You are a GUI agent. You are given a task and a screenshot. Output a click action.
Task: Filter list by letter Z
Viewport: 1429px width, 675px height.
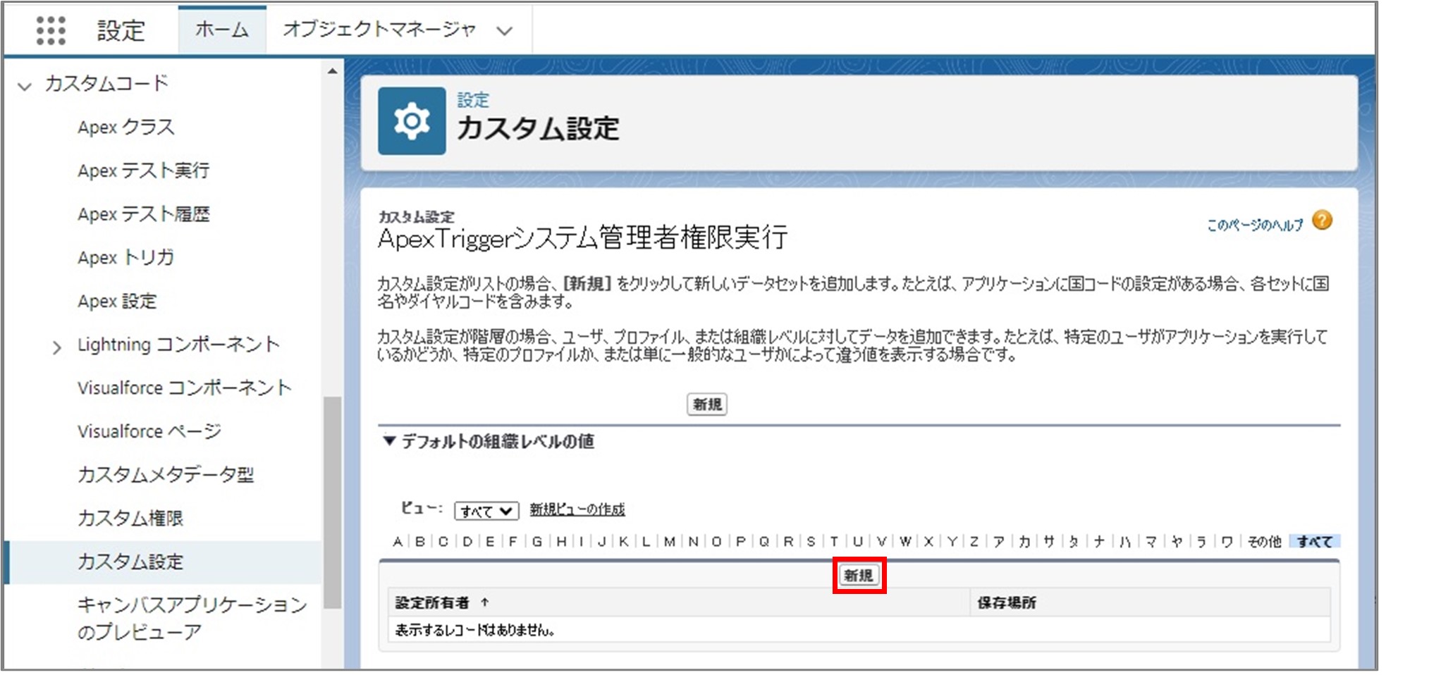point(974,542)
